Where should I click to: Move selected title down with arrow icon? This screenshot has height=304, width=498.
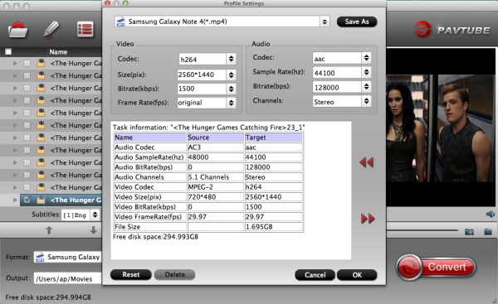[93, 229]
